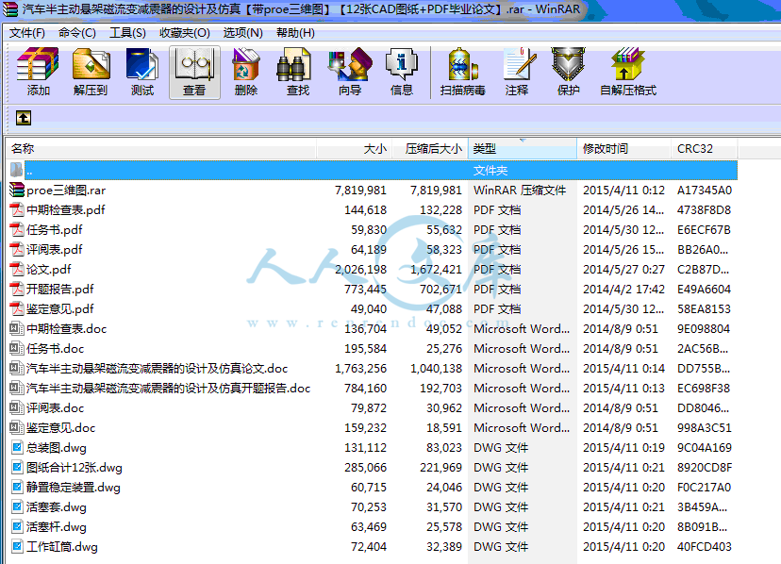
Task: Open the Tools (工具) menu
Action: 127,33
